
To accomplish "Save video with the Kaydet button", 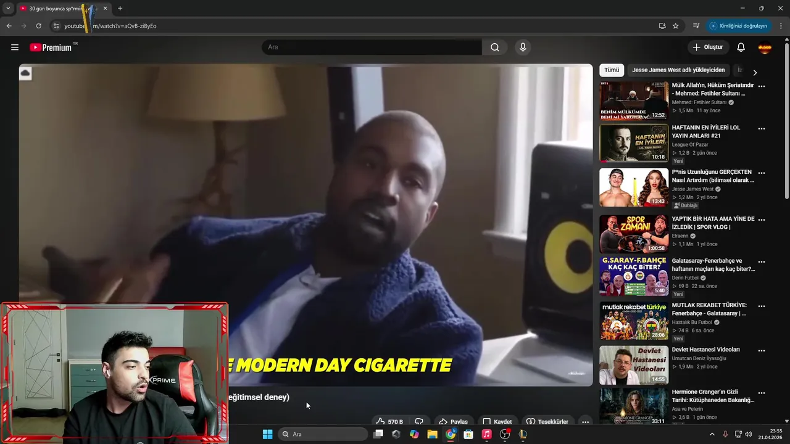I will [x=497, y=422].
